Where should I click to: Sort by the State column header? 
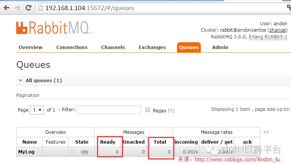click(82, 142)
